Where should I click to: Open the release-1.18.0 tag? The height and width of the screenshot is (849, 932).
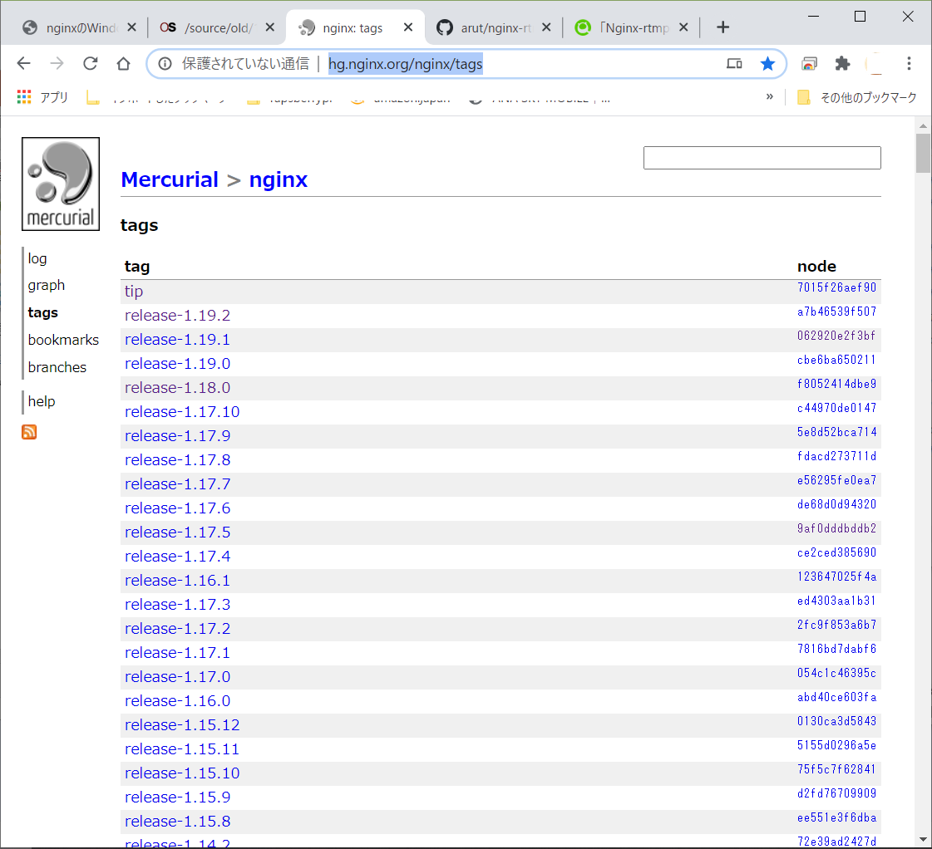pos(177,388)
